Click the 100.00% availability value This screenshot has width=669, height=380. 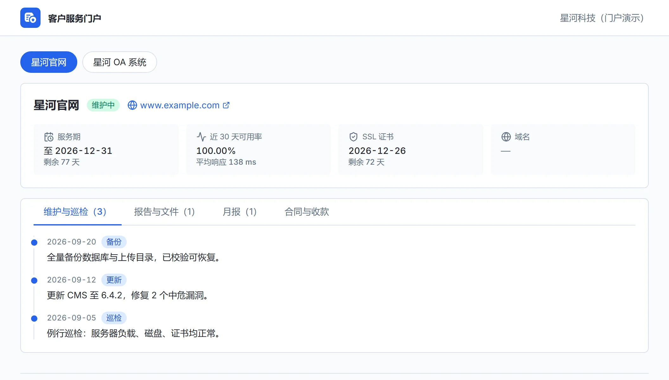(x=216, y=151)
